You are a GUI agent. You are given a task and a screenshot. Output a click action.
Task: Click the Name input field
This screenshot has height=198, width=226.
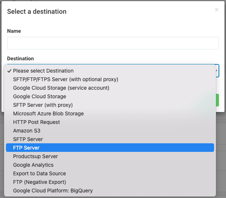pyautogui.click(x=113, y=43)
